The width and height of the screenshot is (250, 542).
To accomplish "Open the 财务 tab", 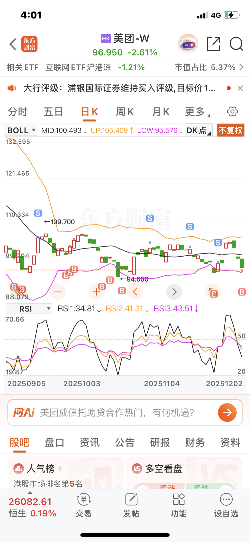I will point(195,443).
